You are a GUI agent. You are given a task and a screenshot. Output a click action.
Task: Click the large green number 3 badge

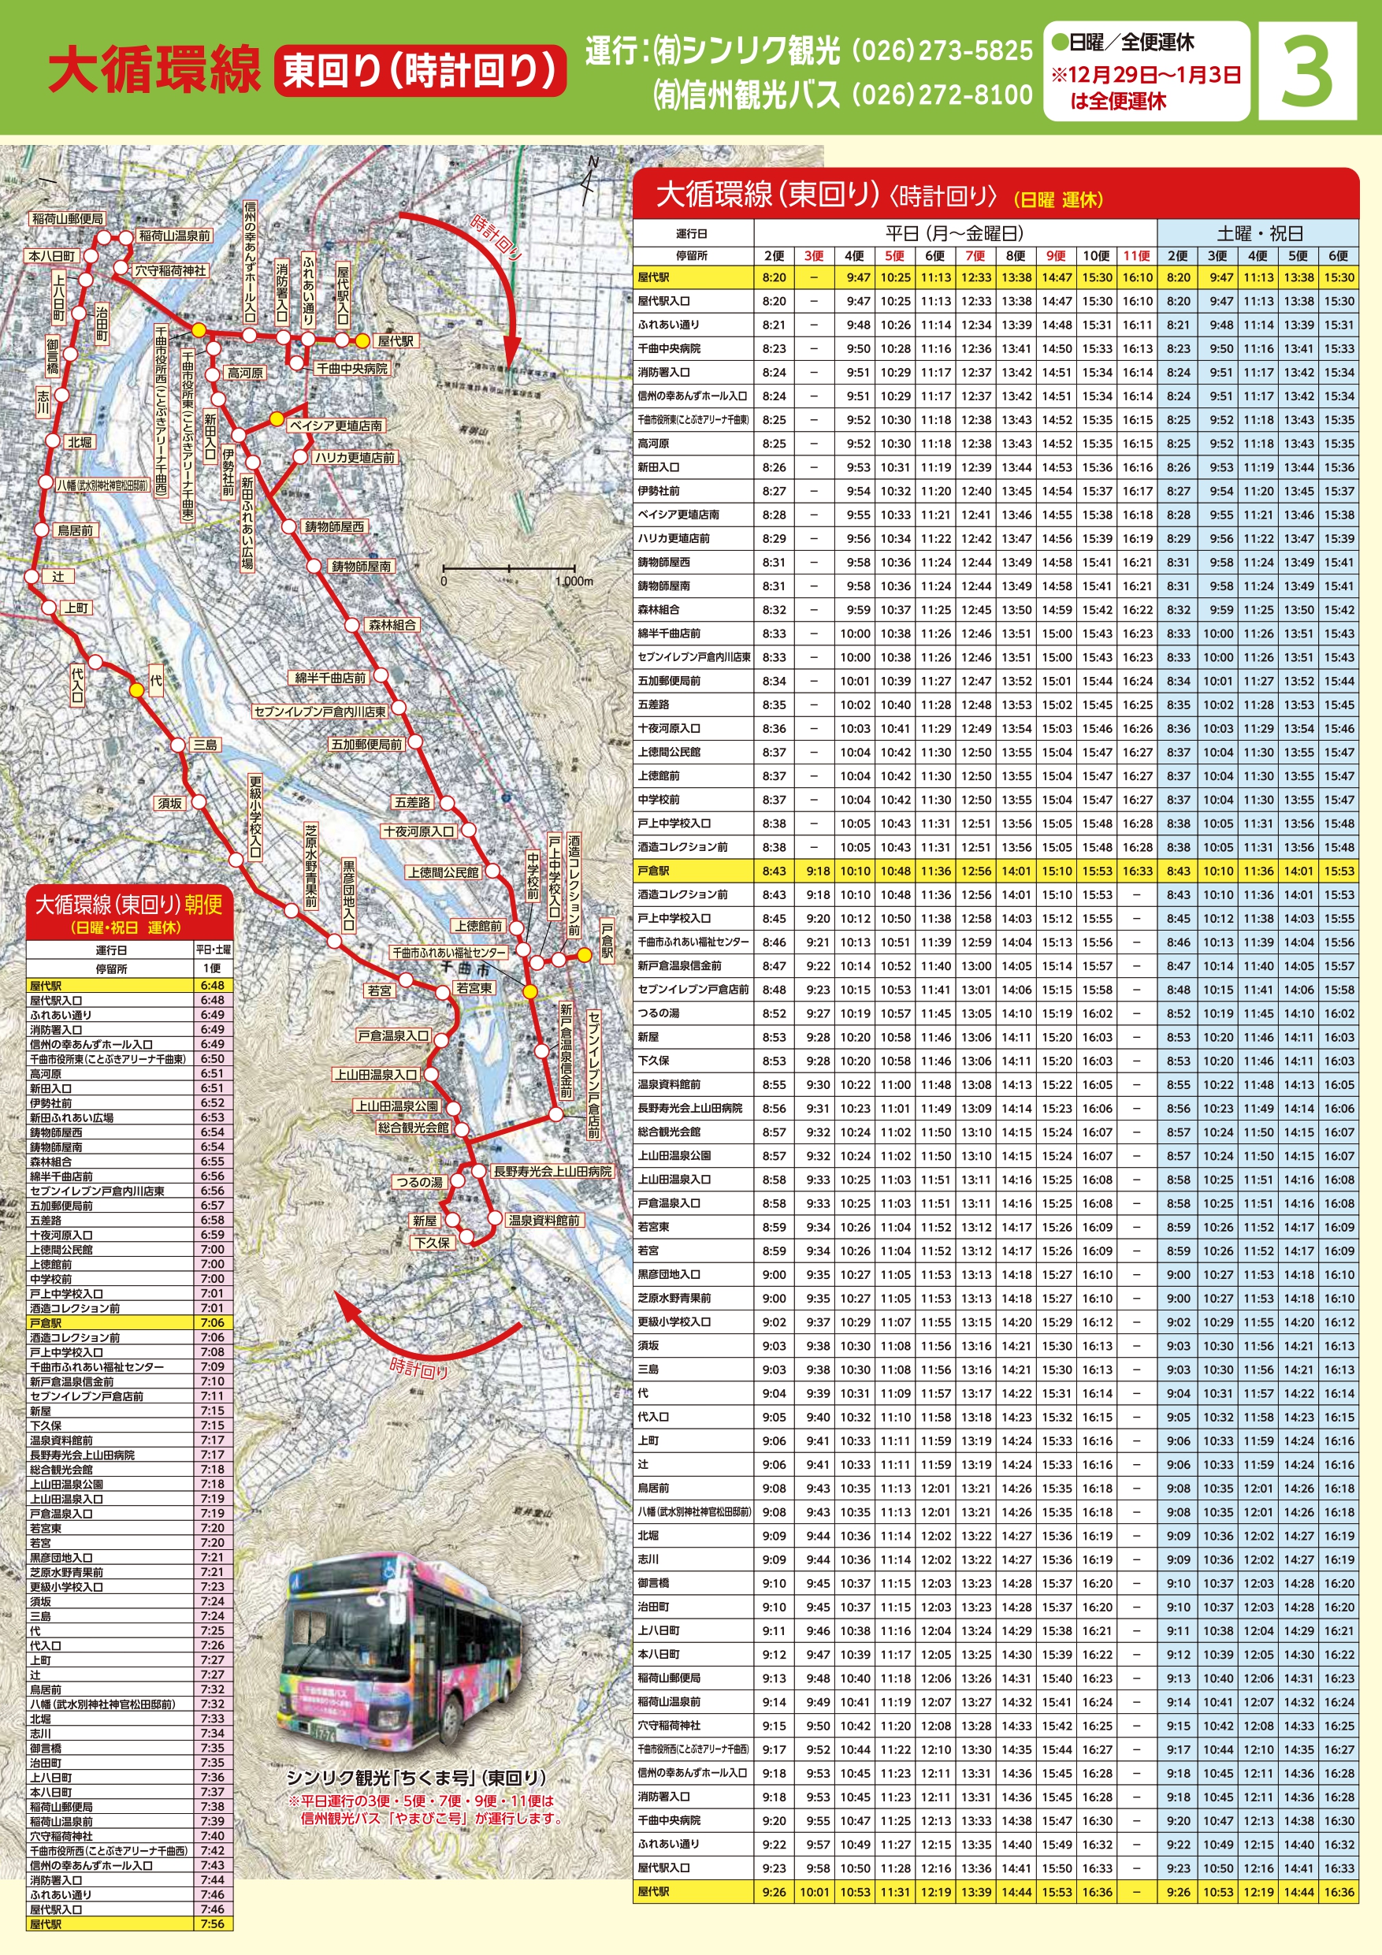(x=1306, y=71)
